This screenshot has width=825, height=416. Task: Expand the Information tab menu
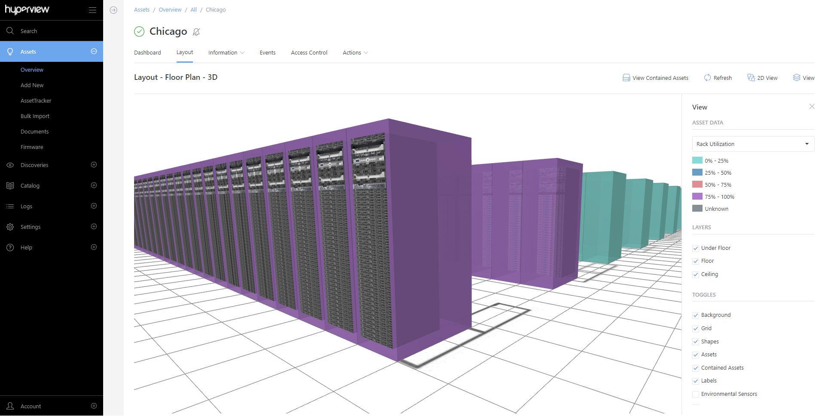[x=226, y=52]
